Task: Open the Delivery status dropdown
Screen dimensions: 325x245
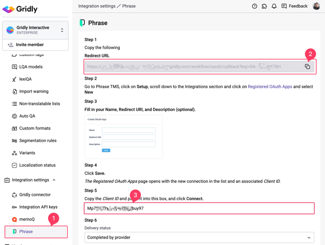Action: (199, 237)
